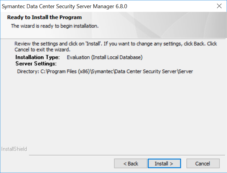Click the blank area below the Directory line
227x173 pixels.
(x=112, y=109)
